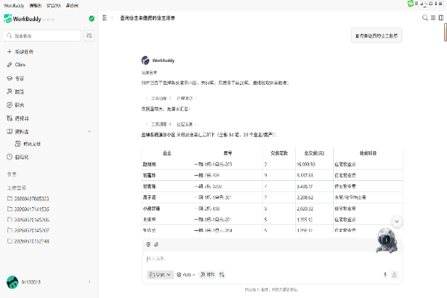Click the search magnifier icon at top right
Image resolution: width=447 pixels, height=298 pixels.
coord(425,18)
